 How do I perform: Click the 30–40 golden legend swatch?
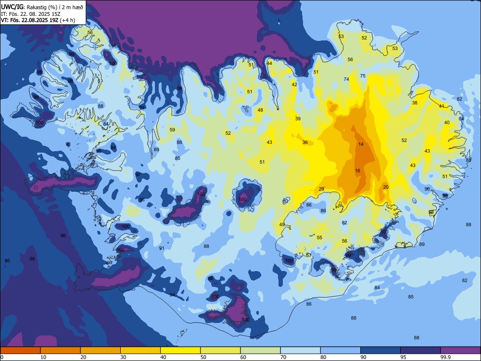pos(140,350)
